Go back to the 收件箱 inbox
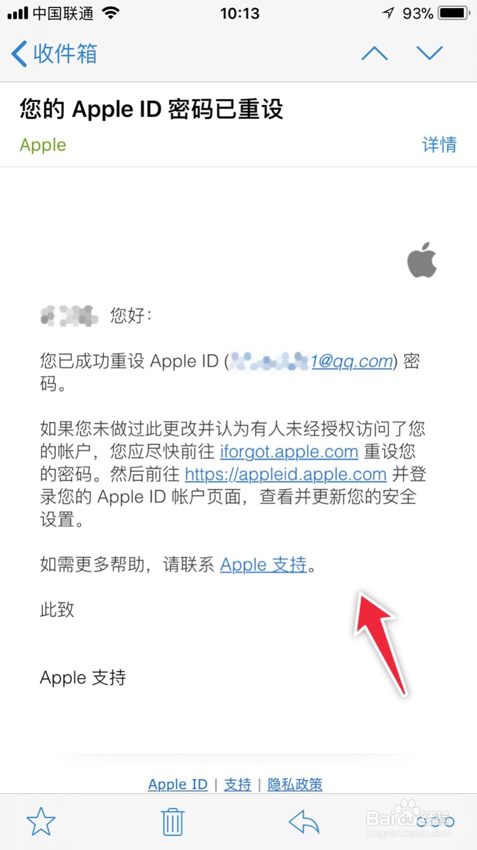The image size is (477, 850). pos(54,54)
